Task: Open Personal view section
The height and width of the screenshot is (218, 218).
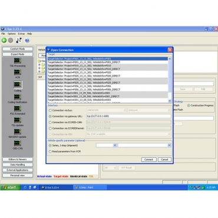Action: pos(18,176)
